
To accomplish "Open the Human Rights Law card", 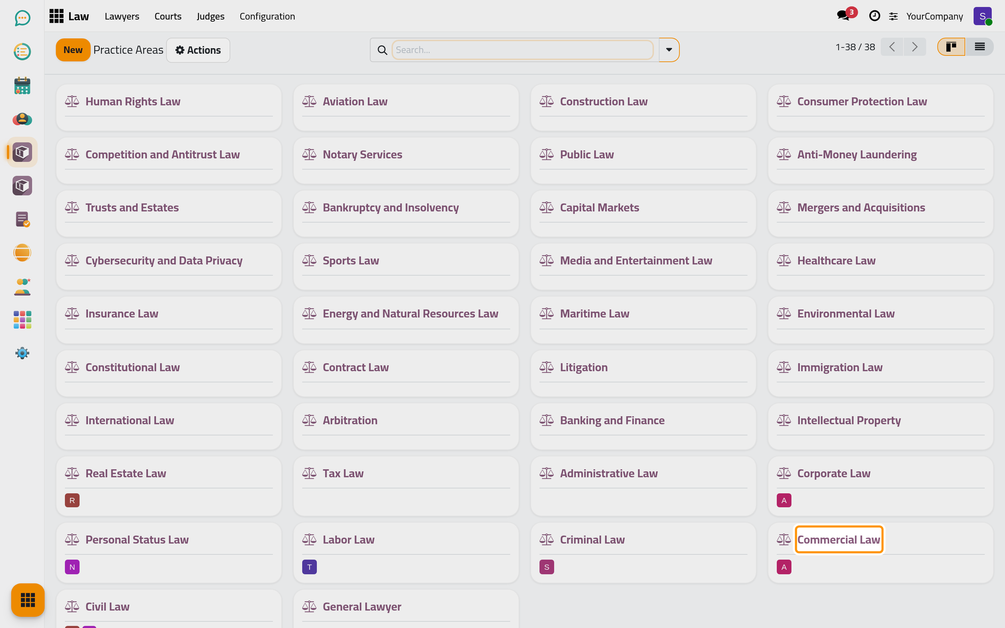I will (x=169, y=107).
